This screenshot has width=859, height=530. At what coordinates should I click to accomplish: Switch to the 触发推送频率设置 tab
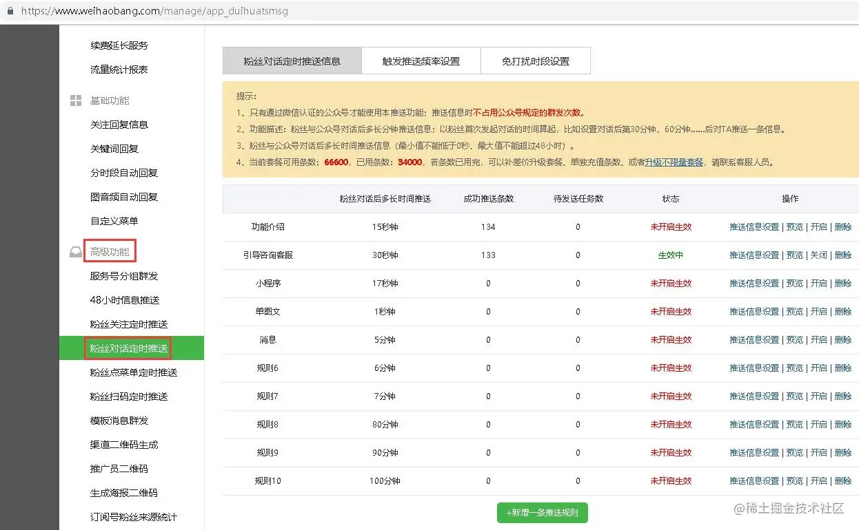point(421,61)
